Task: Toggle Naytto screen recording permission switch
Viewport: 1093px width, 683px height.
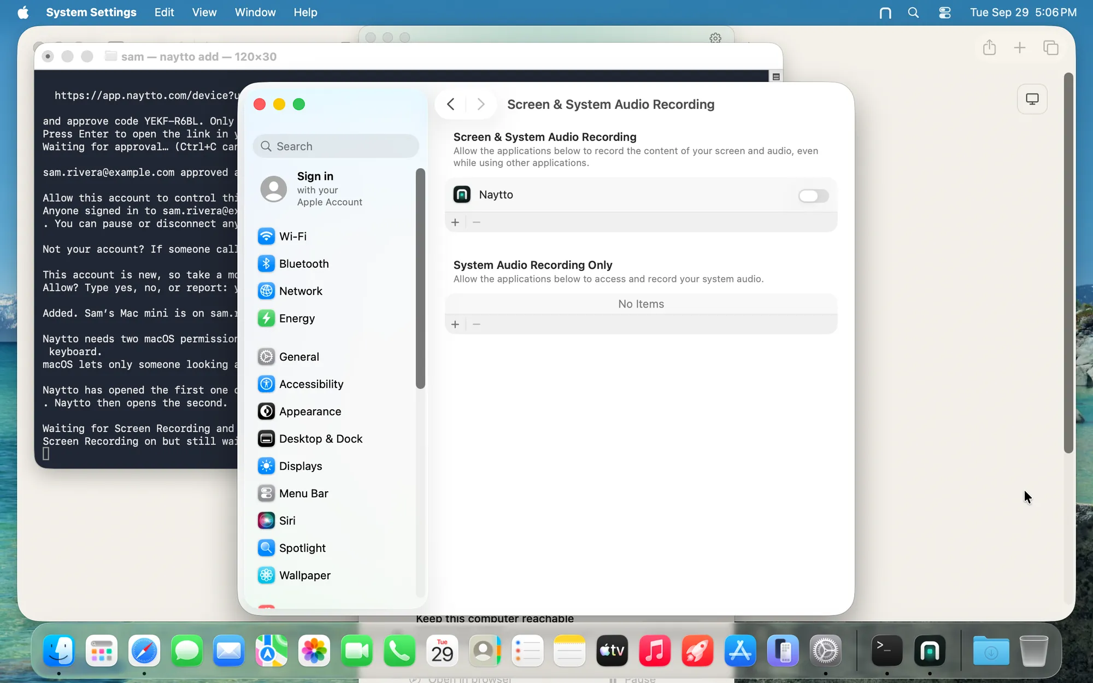Action: coord(813,196)
